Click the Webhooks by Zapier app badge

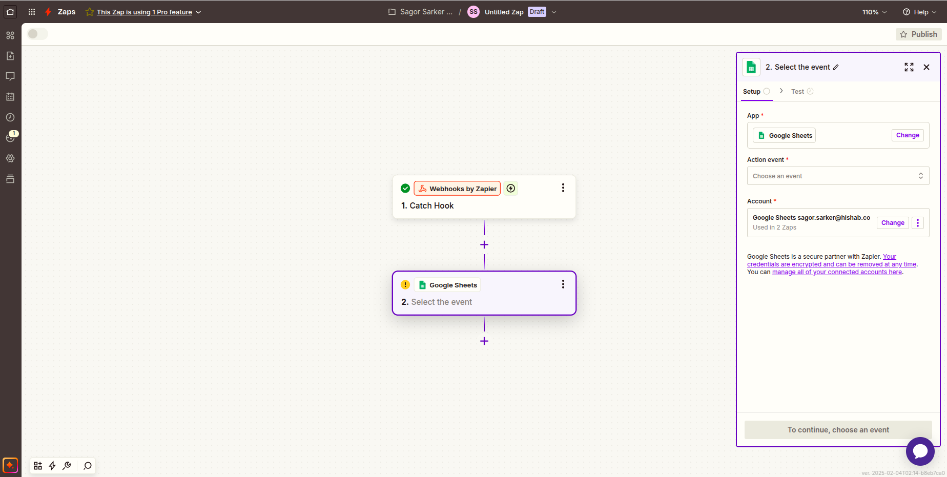(x=457, y=189)
